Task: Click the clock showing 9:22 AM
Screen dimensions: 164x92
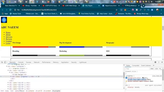Action: click(158, 2)
